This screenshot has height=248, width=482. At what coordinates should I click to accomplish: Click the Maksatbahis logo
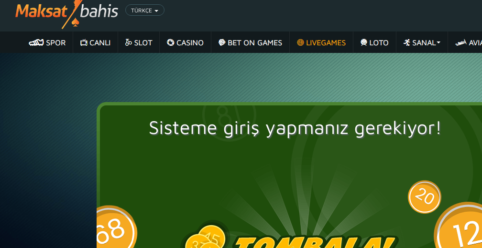coord(67,14)
